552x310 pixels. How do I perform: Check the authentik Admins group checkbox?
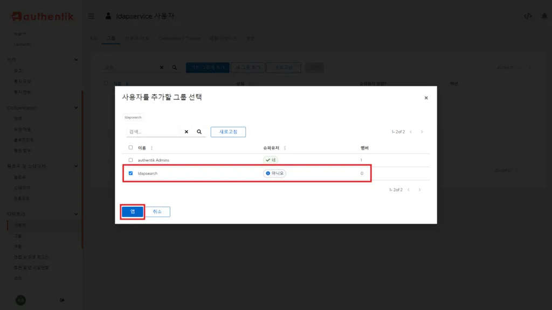click(131, 160)
